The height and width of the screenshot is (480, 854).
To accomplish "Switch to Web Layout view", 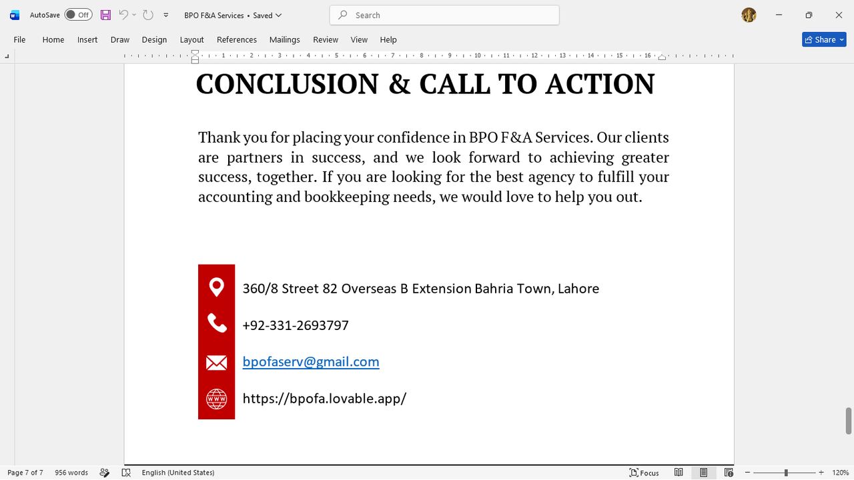I will pos(729,473).
